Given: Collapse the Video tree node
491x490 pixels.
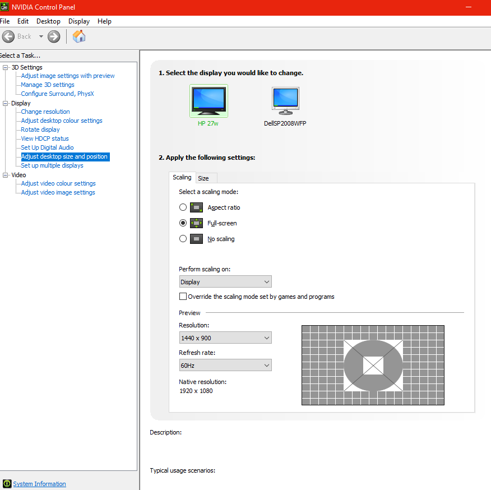Looking at the screenshot, I should coord(5,175).
